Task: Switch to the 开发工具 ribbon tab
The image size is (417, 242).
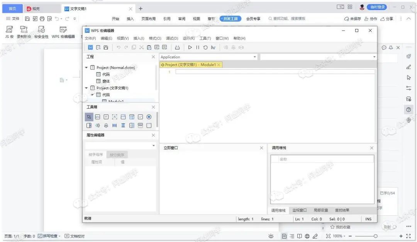Action: pyautogui.click(x=230, y=19)
